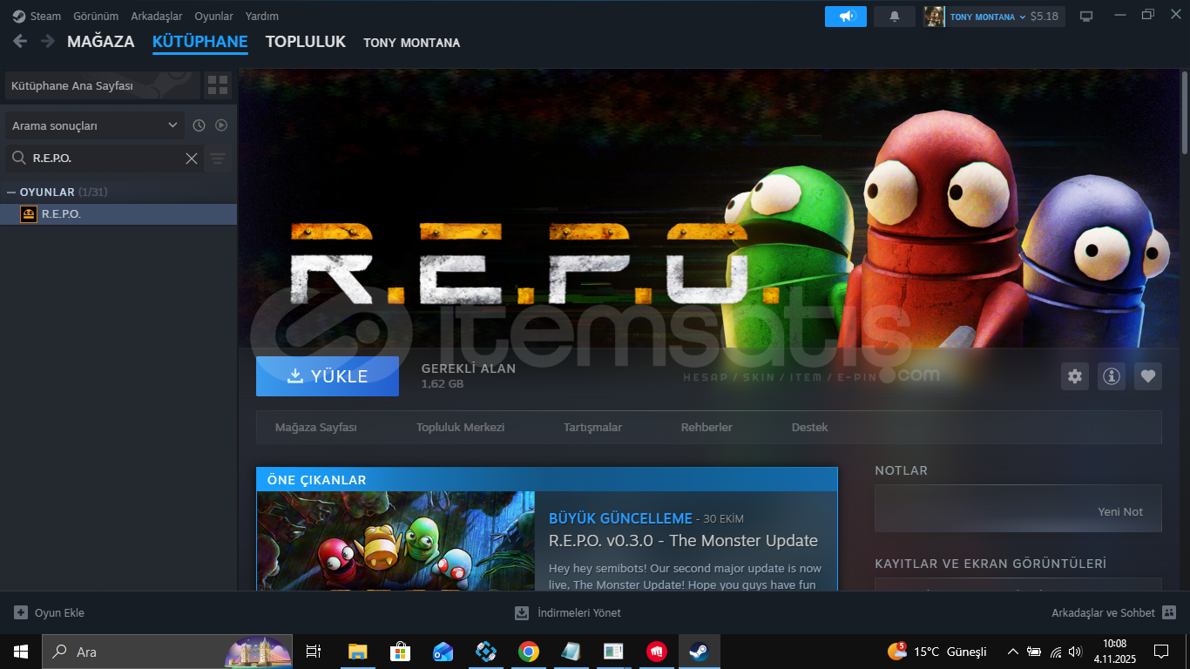The height and width of the screenshot is (669, 1190).
Task: Open advanced filter options icon
Action: point(218,159)
